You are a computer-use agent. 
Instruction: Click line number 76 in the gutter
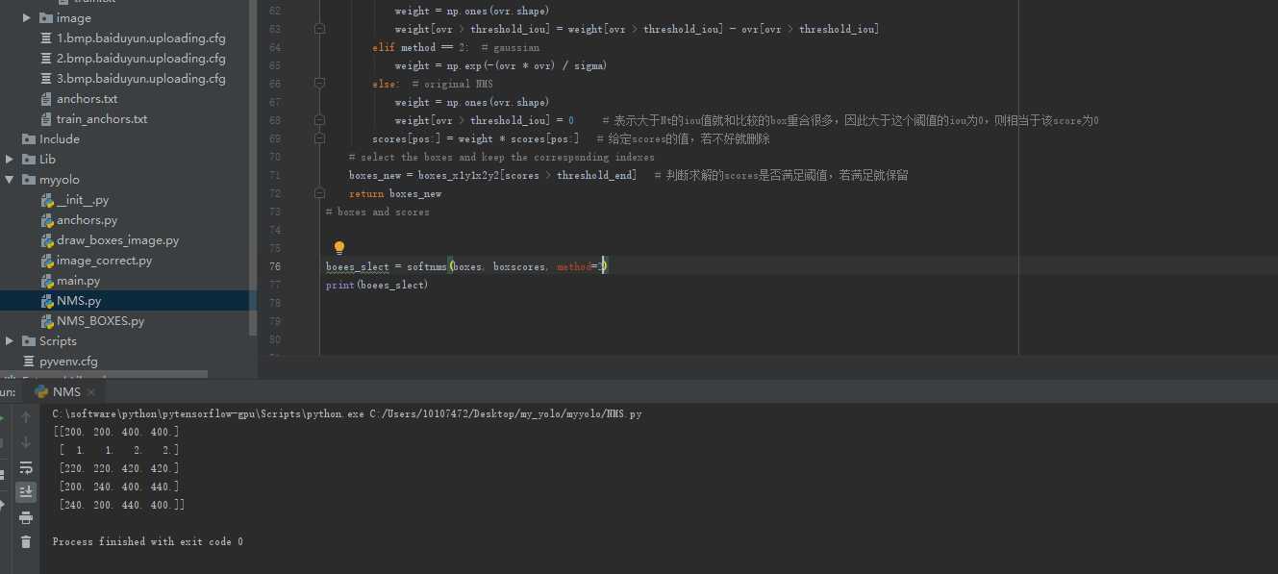tap(275, 266)
